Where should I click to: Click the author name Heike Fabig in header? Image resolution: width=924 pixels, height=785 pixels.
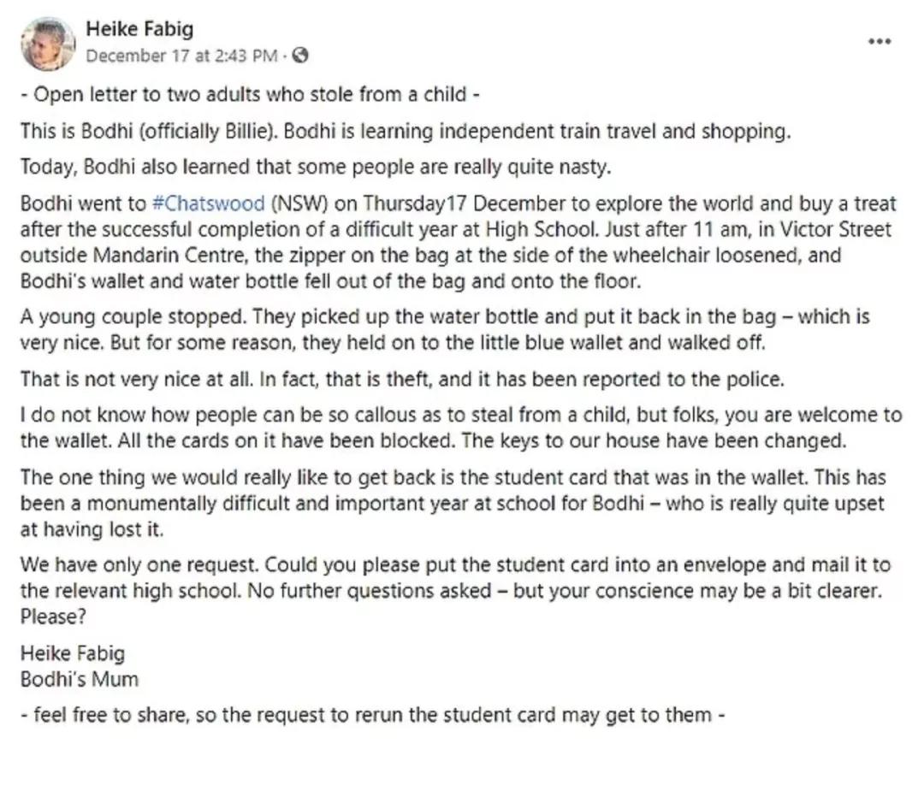(x=139, y=29)
